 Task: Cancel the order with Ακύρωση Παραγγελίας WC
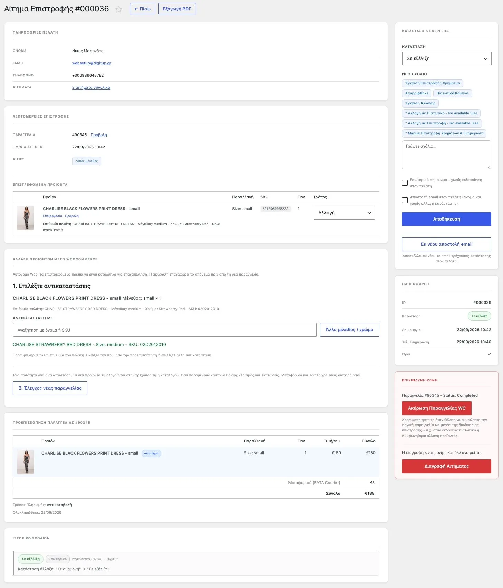pyautogui.click(x=437, y=408)
